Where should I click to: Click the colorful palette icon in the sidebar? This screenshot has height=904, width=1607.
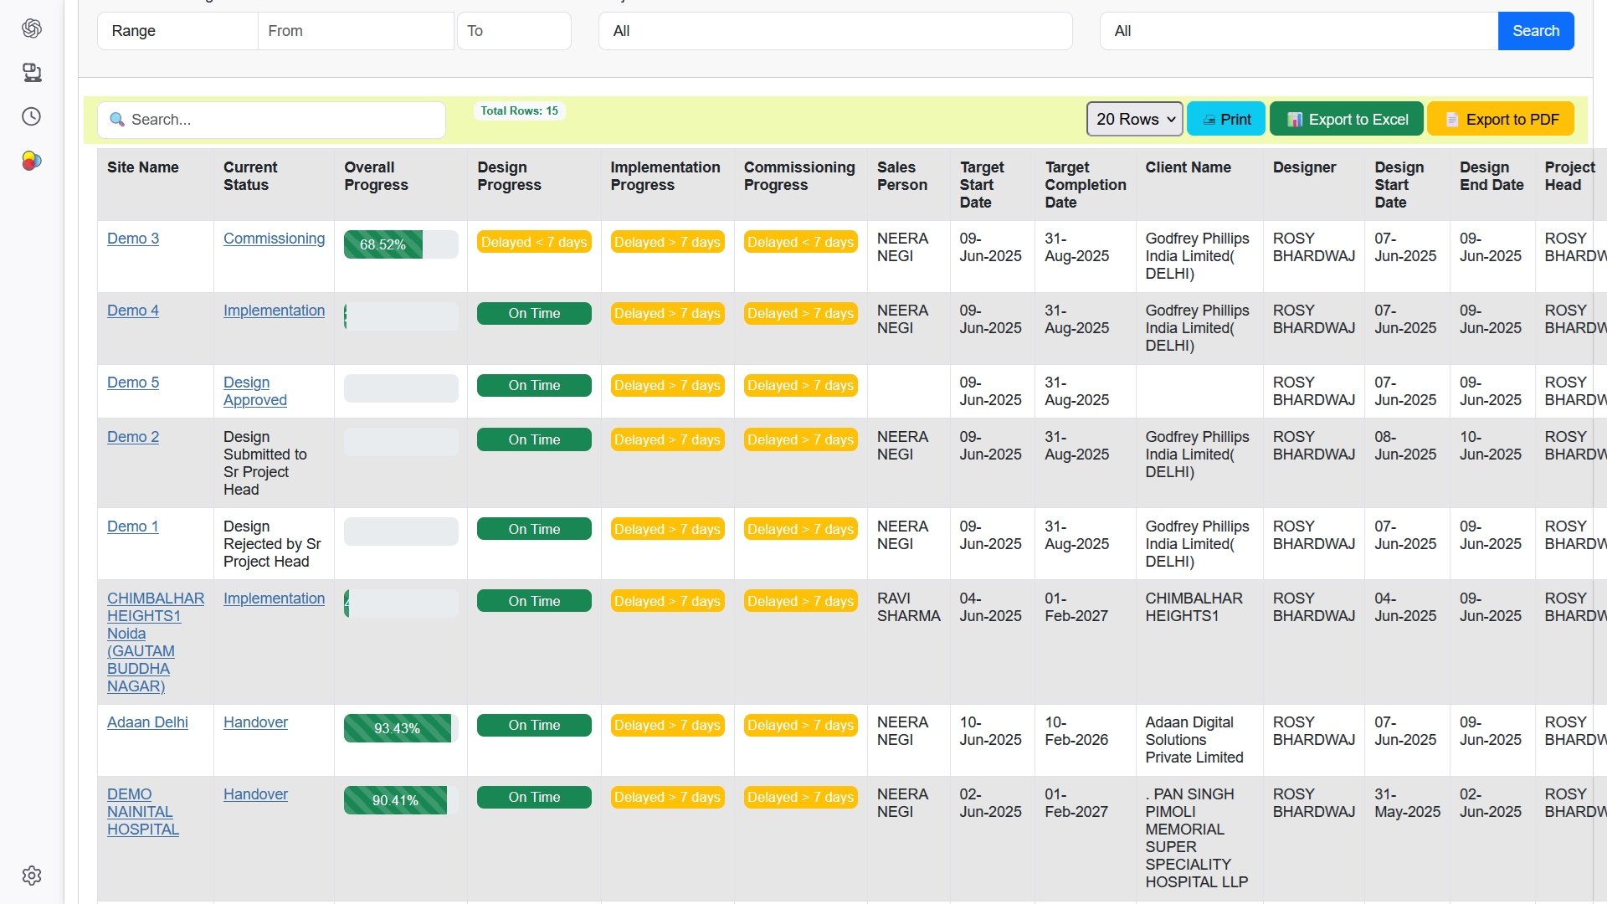(x=31, y=161)
